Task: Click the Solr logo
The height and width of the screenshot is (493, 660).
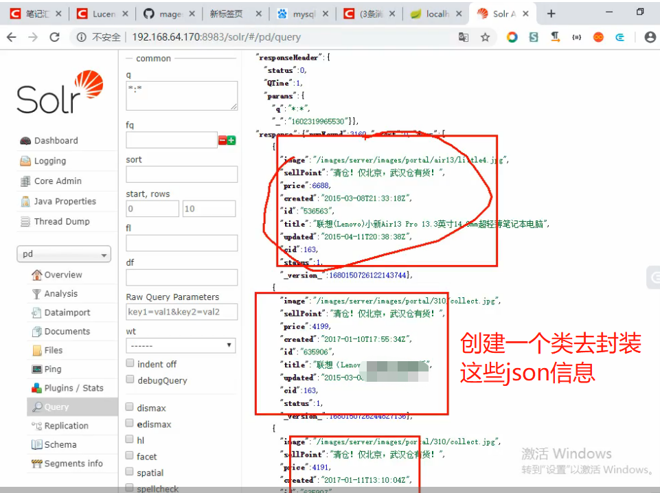Action: 60,92
